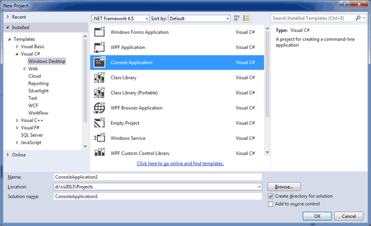371x226 pixels.
Task: Open the Location path dropdown arrow
Action: point(259,187)
